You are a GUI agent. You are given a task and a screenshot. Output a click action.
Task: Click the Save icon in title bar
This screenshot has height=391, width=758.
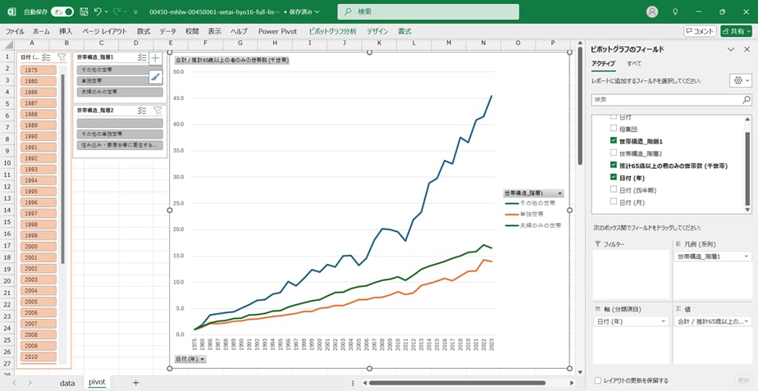(83, 12)
